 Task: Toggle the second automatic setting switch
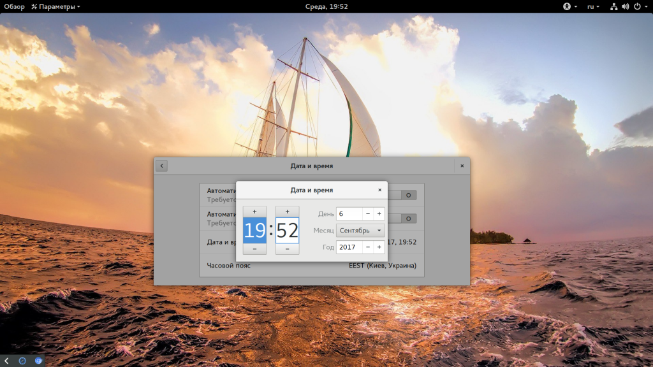[x=404, y=219]
